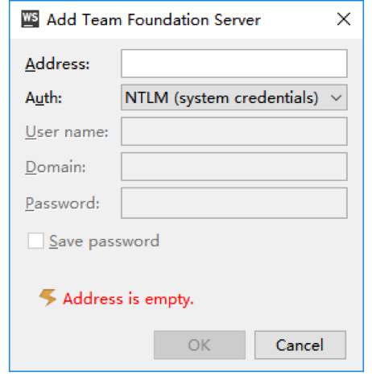Close the Add Team Foundation Server dialog
This screenshot has height=380, width=372.
(344, 19)
